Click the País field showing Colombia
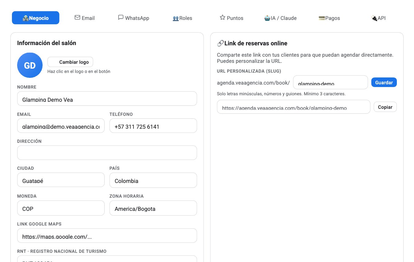Viewport: 414px width, 262px height. click(153, 180)
